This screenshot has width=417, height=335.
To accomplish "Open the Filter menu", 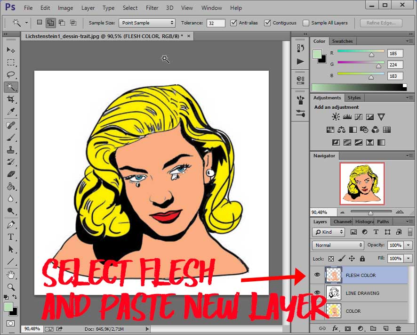I will (x=152, y=8).
